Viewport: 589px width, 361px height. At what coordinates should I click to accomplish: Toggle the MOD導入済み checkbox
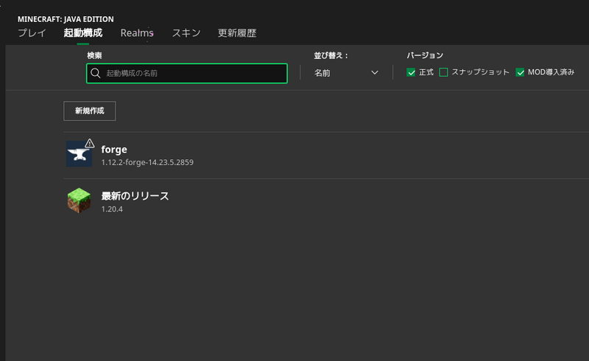[520, 72]
